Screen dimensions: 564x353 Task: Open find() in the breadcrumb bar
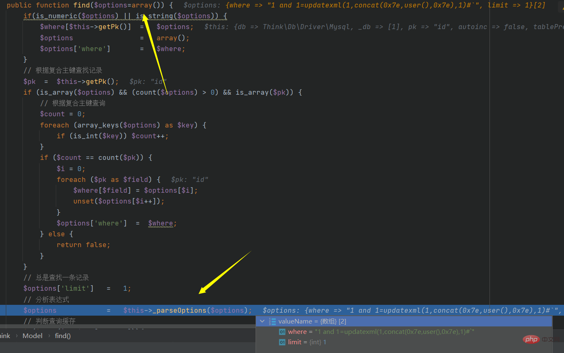(x=63, y=336)
